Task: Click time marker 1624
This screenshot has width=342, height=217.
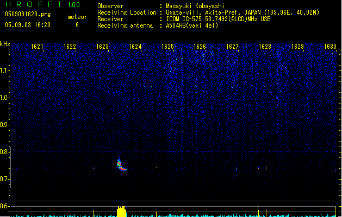Action: tap(135, 47)
